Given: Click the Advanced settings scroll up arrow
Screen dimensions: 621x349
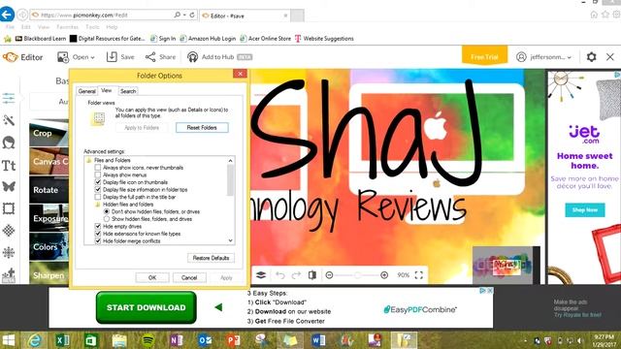Looking at the screenshot, I should coord(230,160).
